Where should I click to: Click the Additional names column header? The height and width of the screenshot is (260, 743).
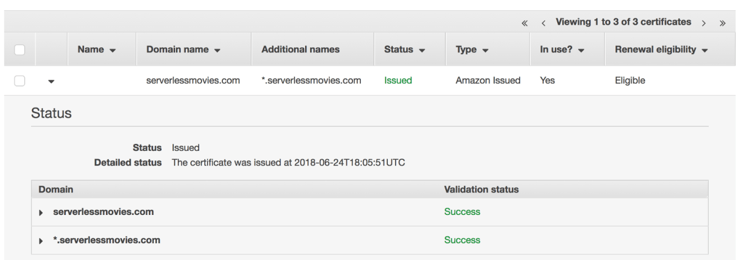(x=301, y=50)
